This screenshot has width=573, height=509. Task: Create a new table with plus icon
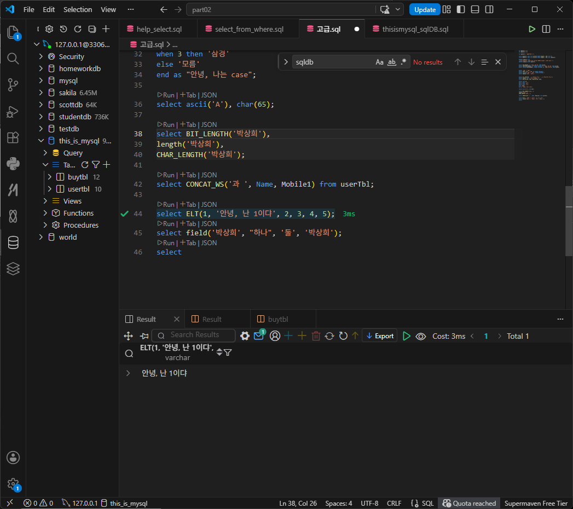coord(106,165)
